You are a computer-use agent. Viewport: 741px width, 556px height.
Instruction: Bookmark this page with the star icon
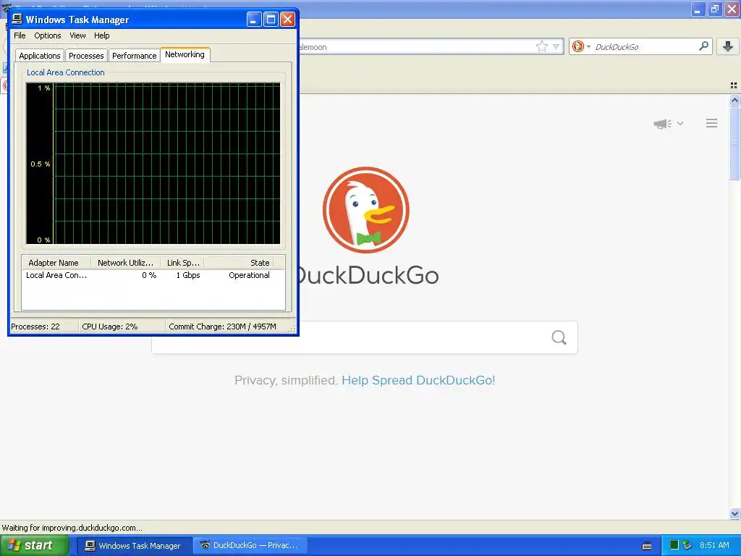(541, 46)
